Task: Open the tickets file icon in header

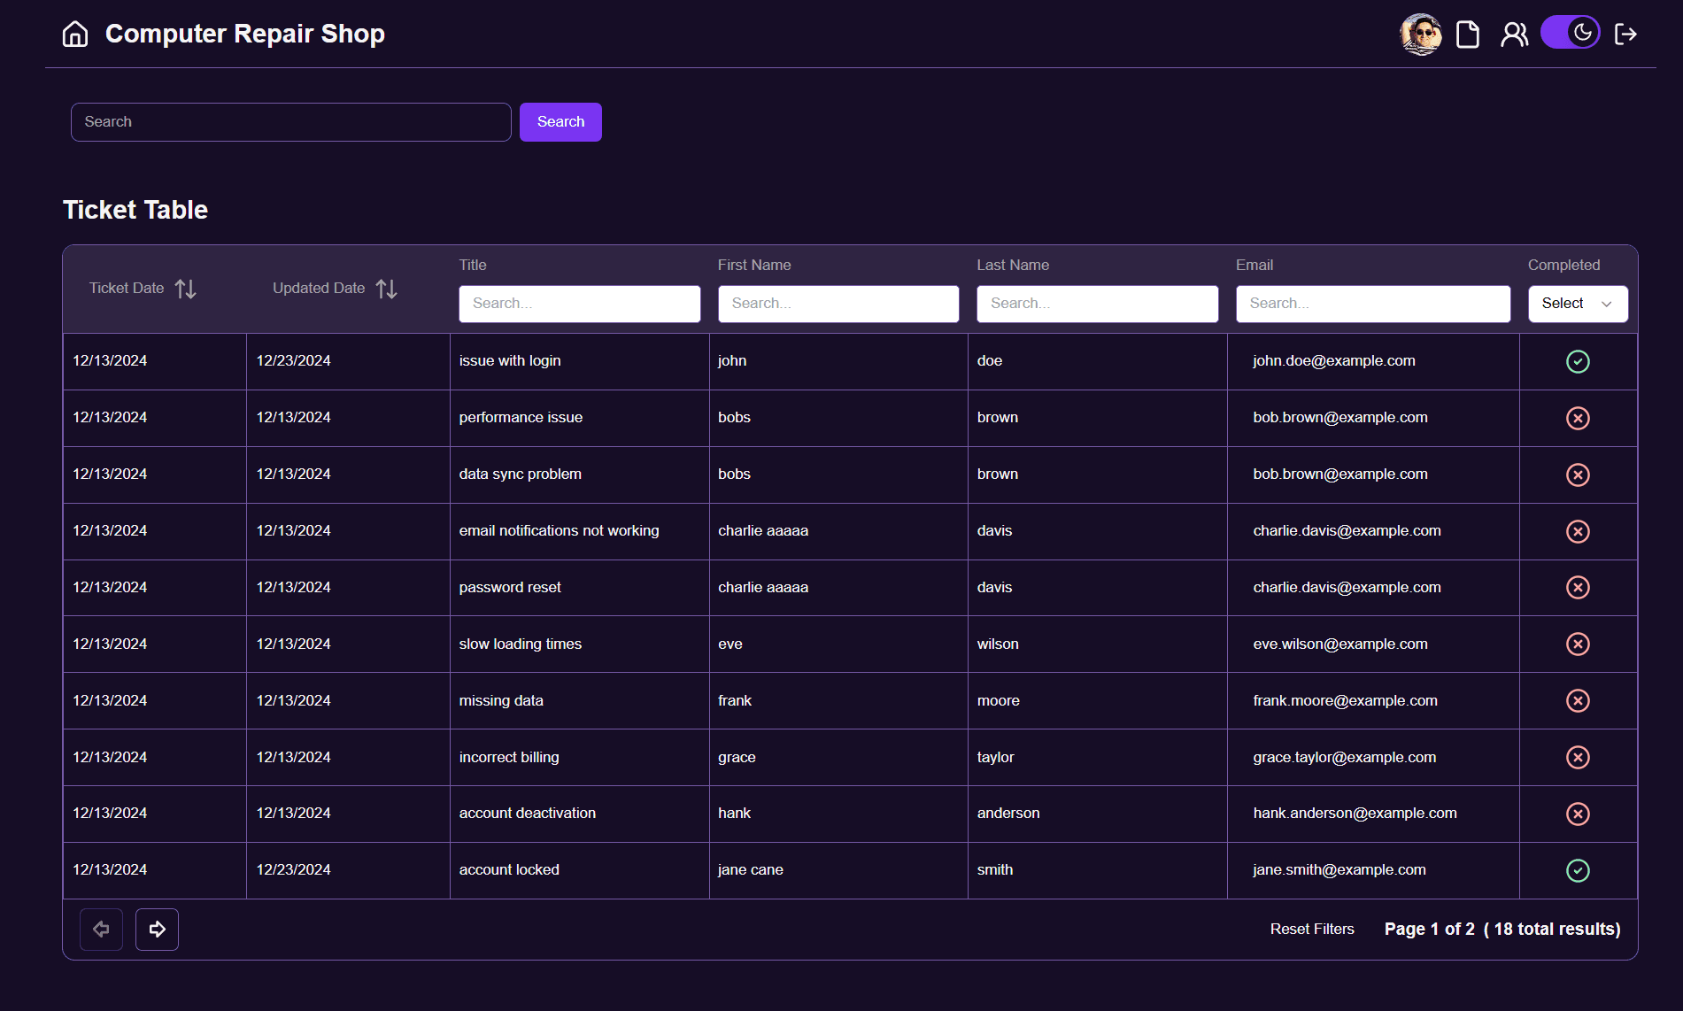Action: 1468,35
